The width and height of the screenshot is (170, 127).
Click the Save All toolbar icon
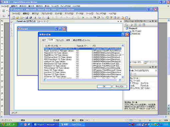point(31,18)
